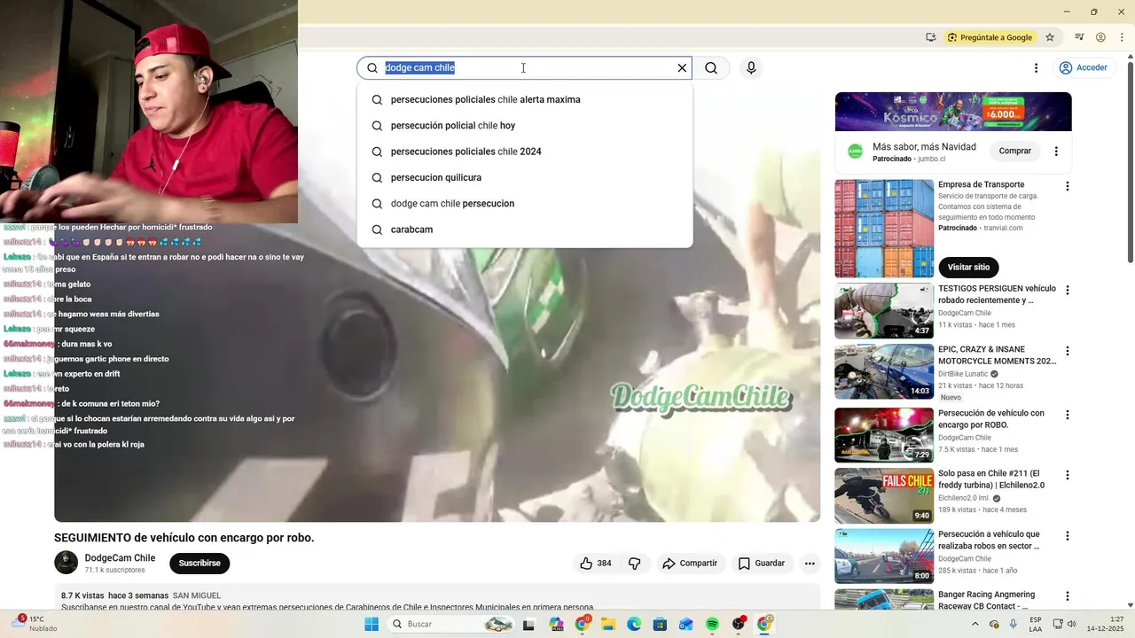Open options for 'Solo pasa en Chile #211'

1067,475
